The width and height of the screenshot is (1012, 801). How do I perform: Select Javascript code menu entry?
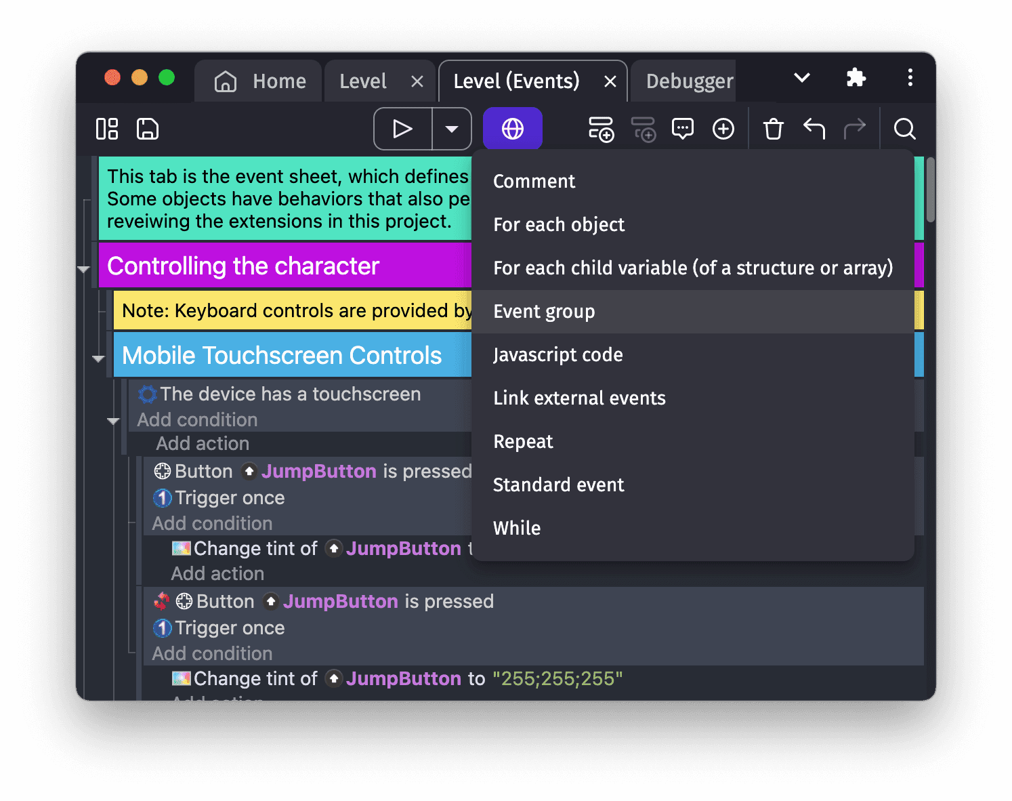557,355
